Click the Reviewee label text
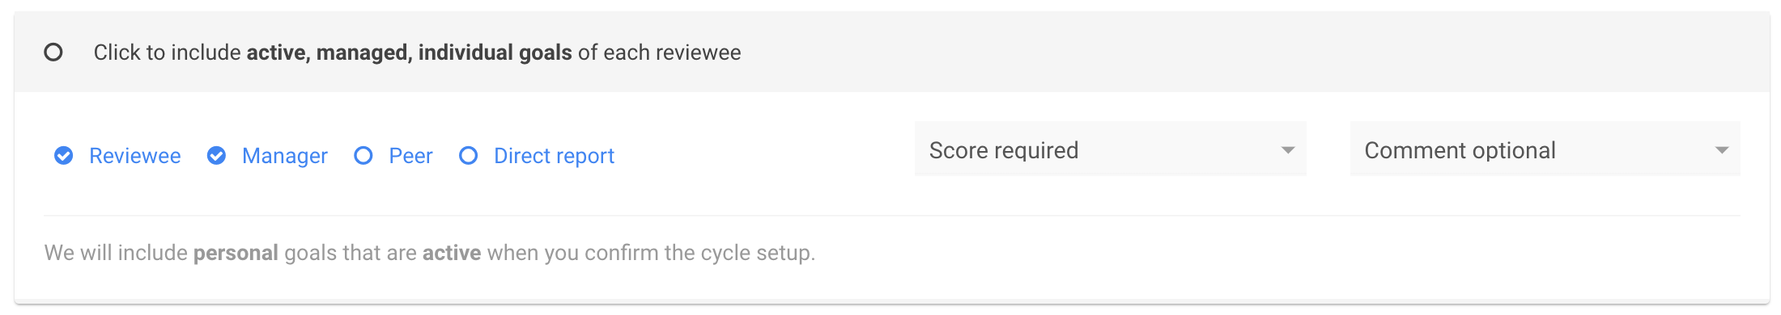The width and height of the screenshot is (1781, 315). point(135,156)
